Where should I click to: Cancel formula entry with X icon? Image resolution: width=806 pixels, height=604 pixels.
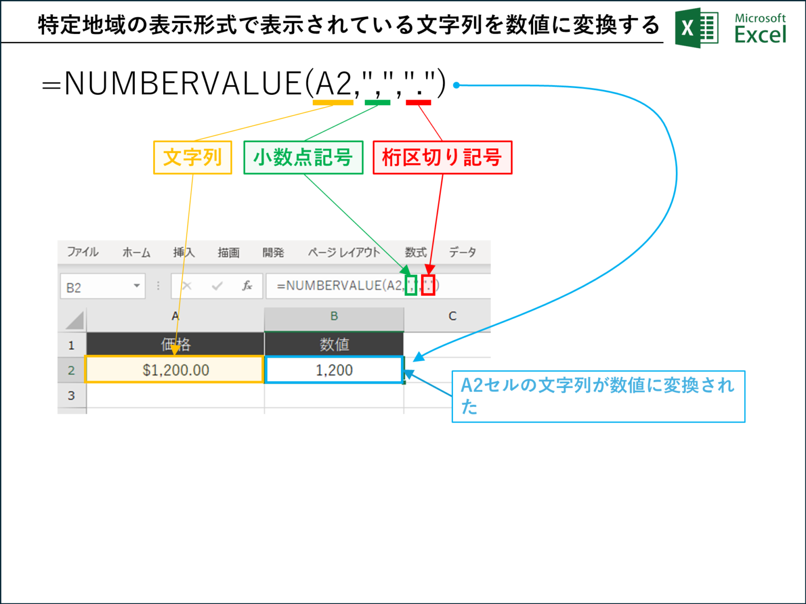point(187,286)
